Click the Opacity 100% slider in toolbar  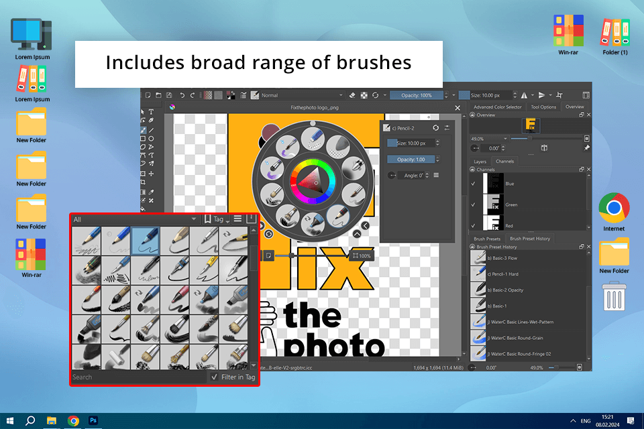416,95
